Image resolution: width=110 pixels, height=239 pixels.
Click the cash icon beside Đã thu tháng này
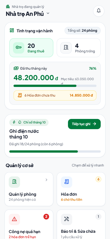tap(16, 68)
